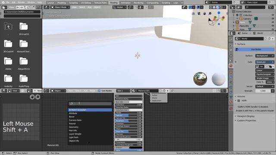Collapse the Surface panel
This screenshot has width=276, height=155.
[241, 44]
